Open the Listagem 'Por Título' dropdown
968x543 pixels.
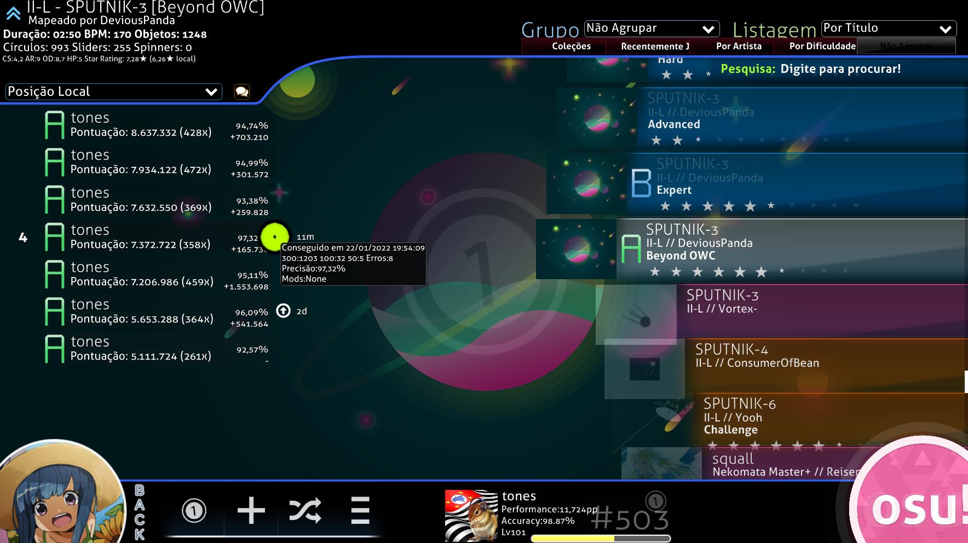(x=889, y=28)
